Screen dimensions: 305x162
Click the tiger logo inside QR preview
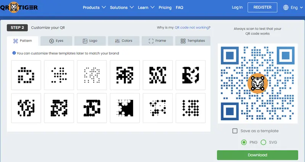pyautogui.click(x=257, y=83)
